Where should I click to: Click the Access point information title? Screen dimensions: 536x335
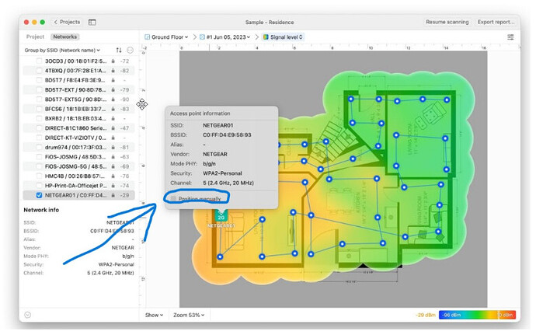click(200, 113)
